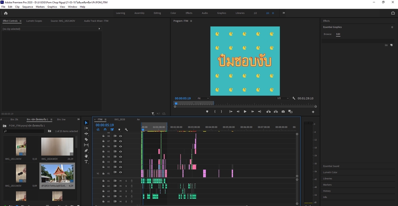Switch to Lumetri Scopes tab
398x206 pixels.
click(x=34, y=21)
